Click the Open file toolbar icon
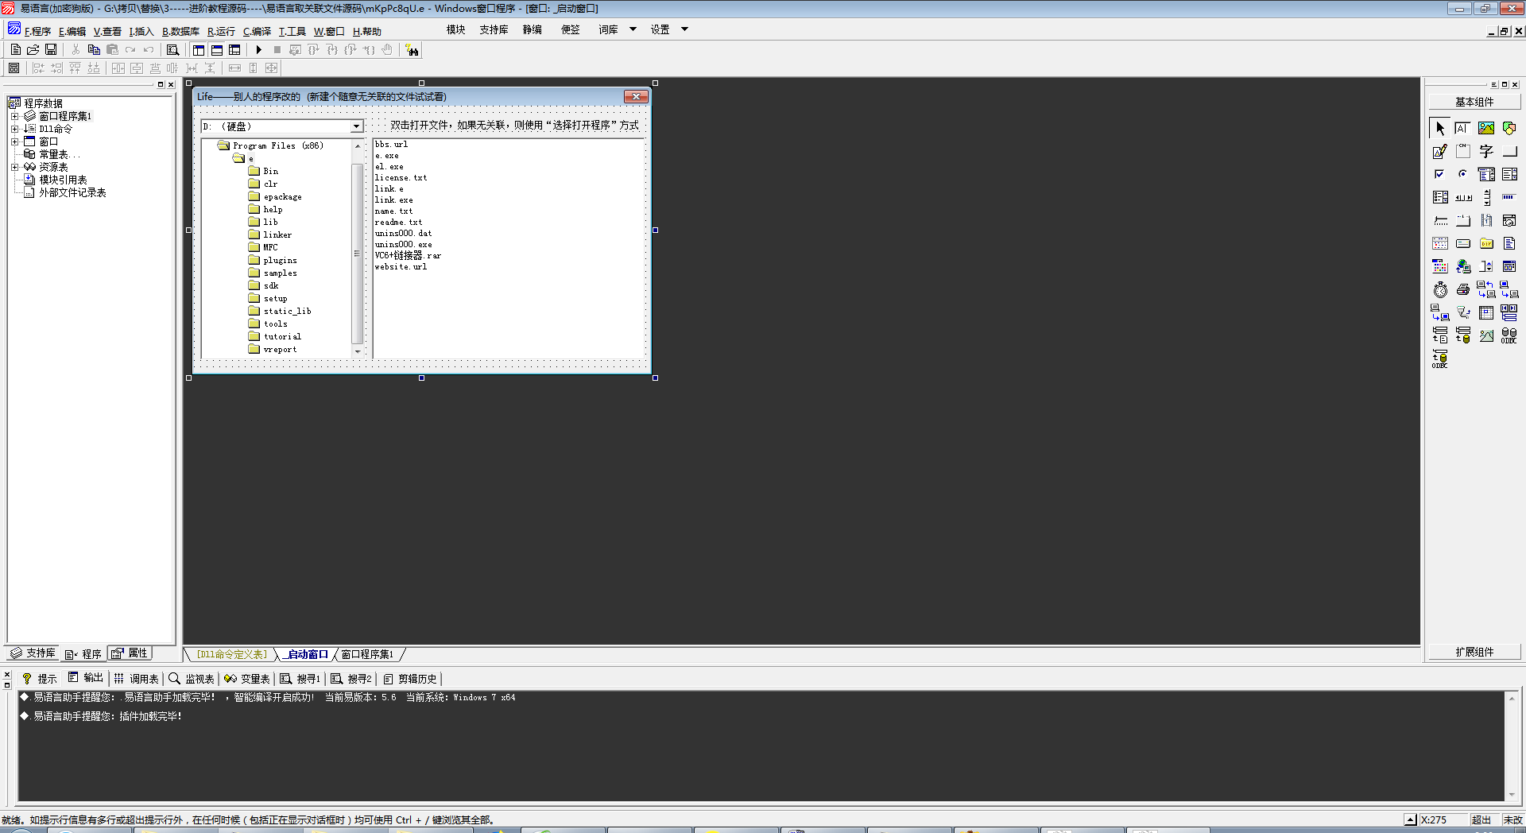The image size is (1526, 833). click(x=33, y=50)
